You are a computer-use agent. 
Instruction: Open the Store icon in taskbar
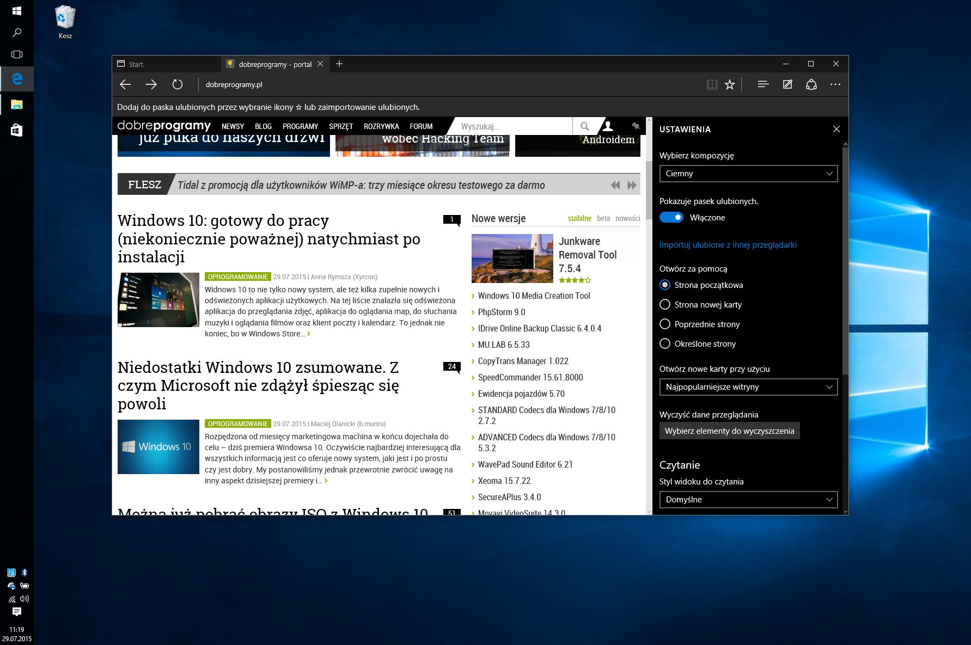coord(17,130)
